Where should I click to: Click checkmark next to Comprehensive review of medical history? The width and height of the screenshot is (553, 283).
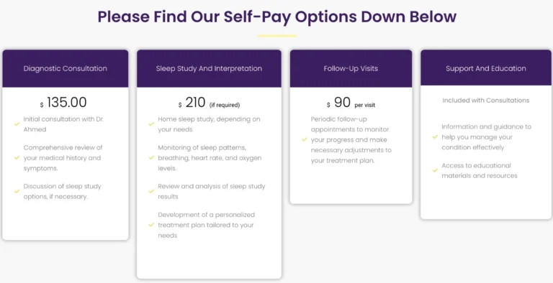[17, 158]
